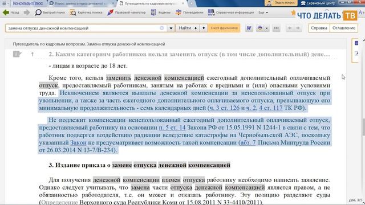Click the right sidebar note page icon
This screenshot has height=205, width=365.
pyautogui.click(x=356, y=53)
